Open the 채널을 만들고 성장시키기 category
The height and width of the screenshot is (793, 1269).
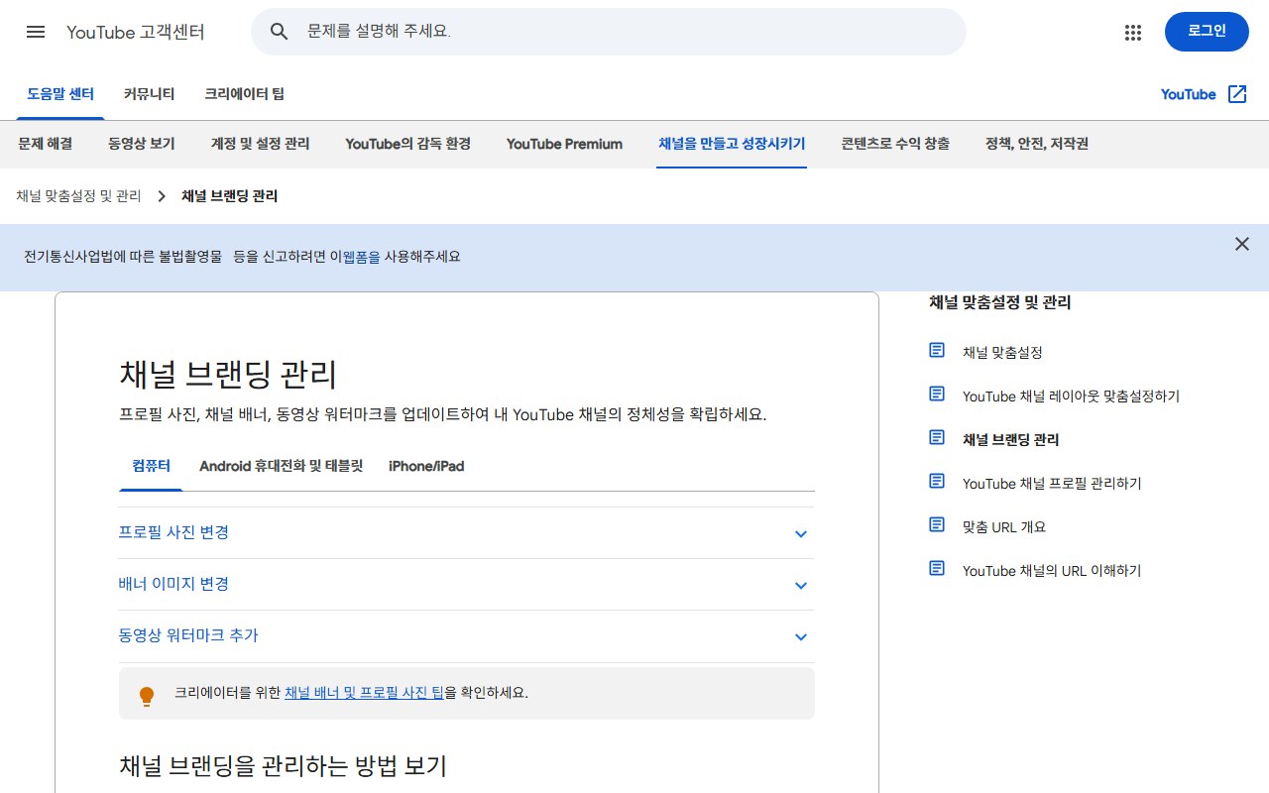click(732, 144)
